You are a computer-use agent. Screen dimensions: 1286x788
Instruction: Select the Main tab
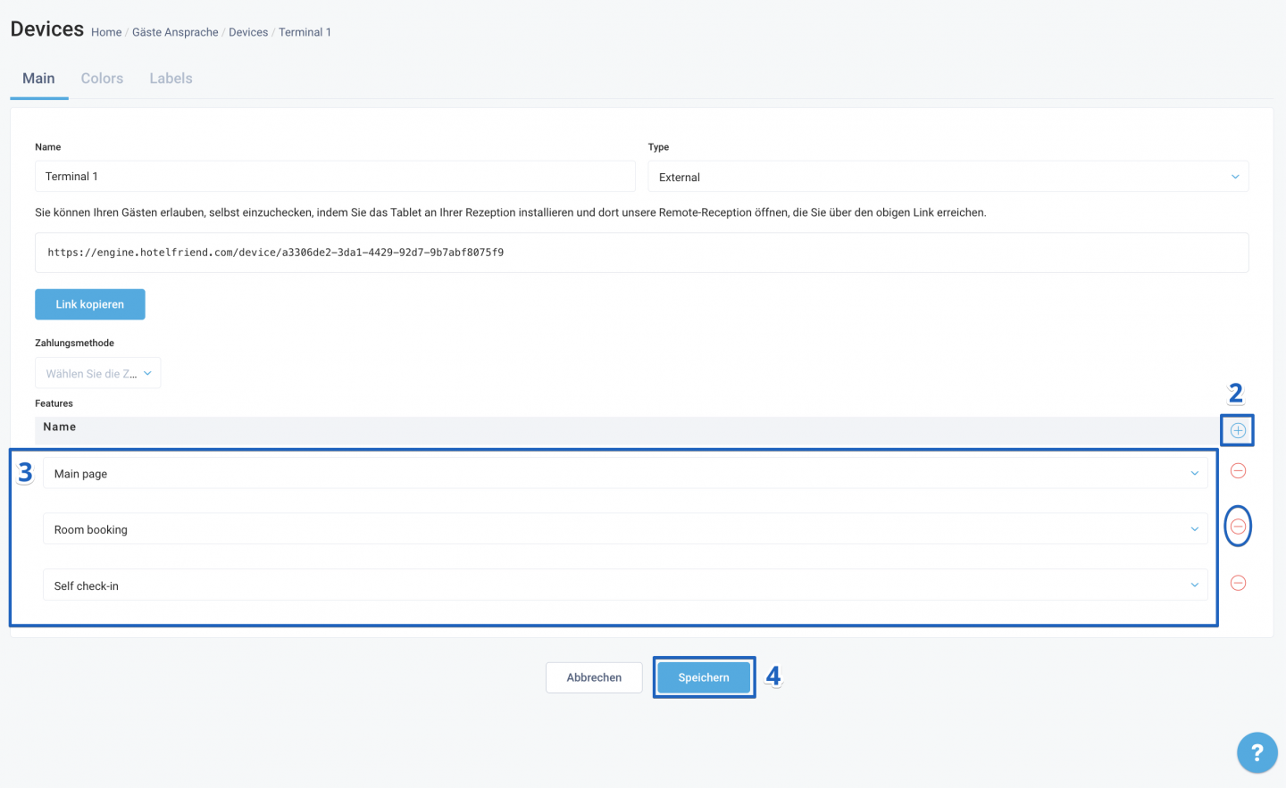38,79
